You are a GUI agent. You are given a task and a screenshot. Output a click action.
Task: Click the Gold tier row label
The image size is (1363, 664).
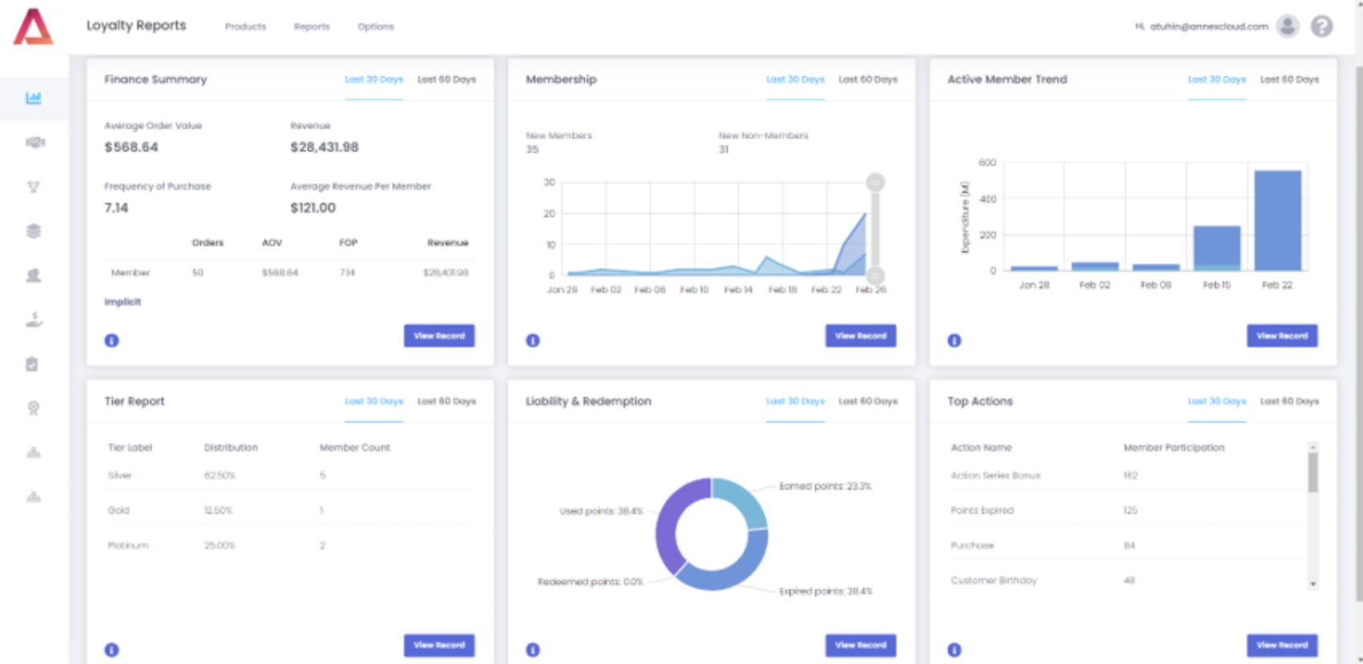pos(119,510)
